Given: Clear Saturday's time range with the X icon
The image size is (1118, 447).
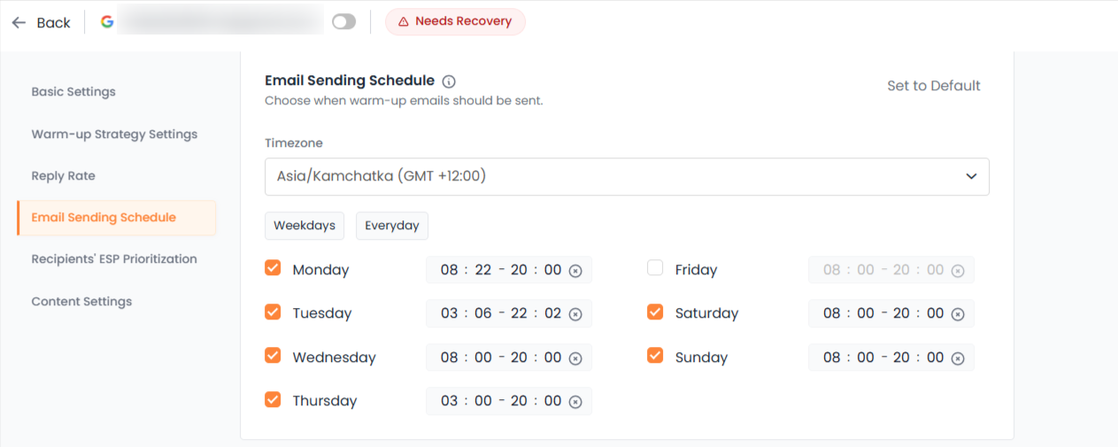Looking at the screenshot, I should (x=958, y=314).
